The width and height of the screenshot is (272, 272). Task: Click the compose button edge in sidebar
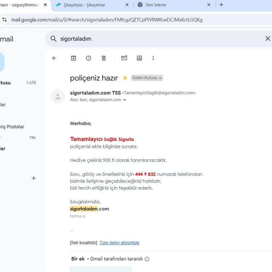click(2, 62)
